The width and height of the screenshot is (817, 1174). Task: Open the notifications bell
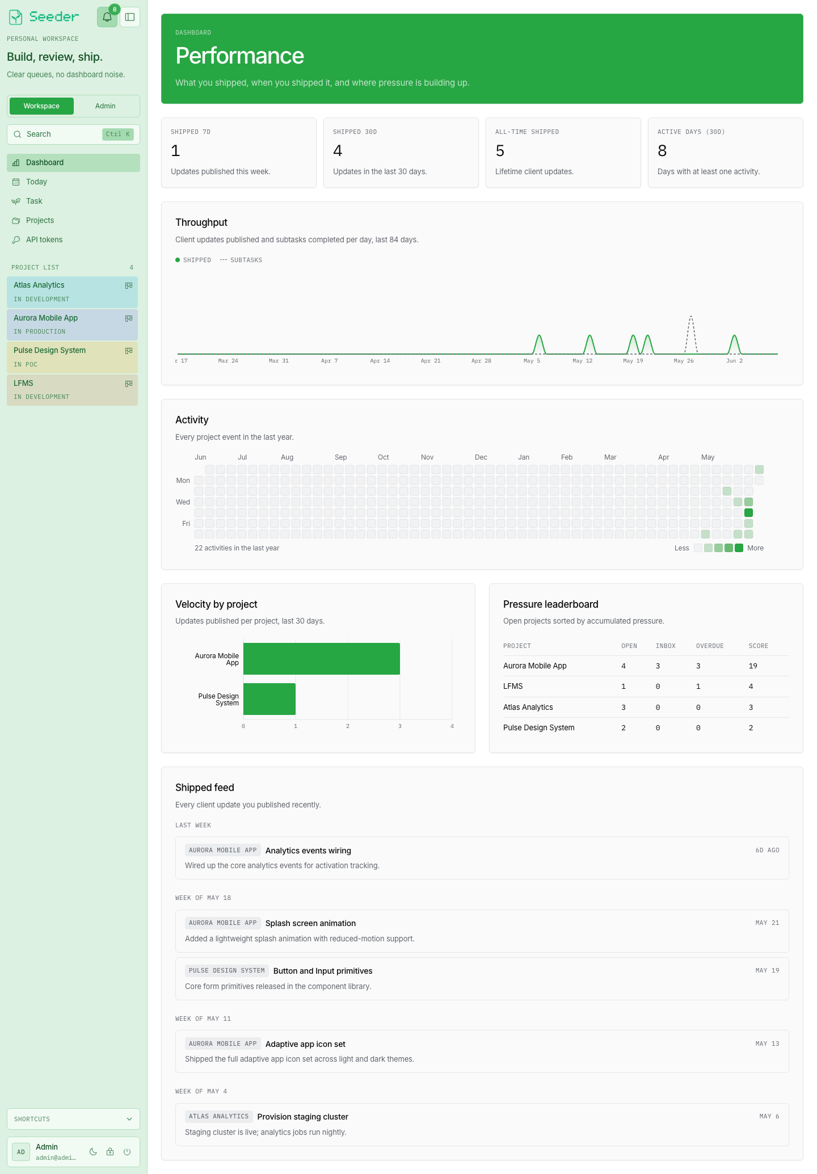click(x=107, y=17)
